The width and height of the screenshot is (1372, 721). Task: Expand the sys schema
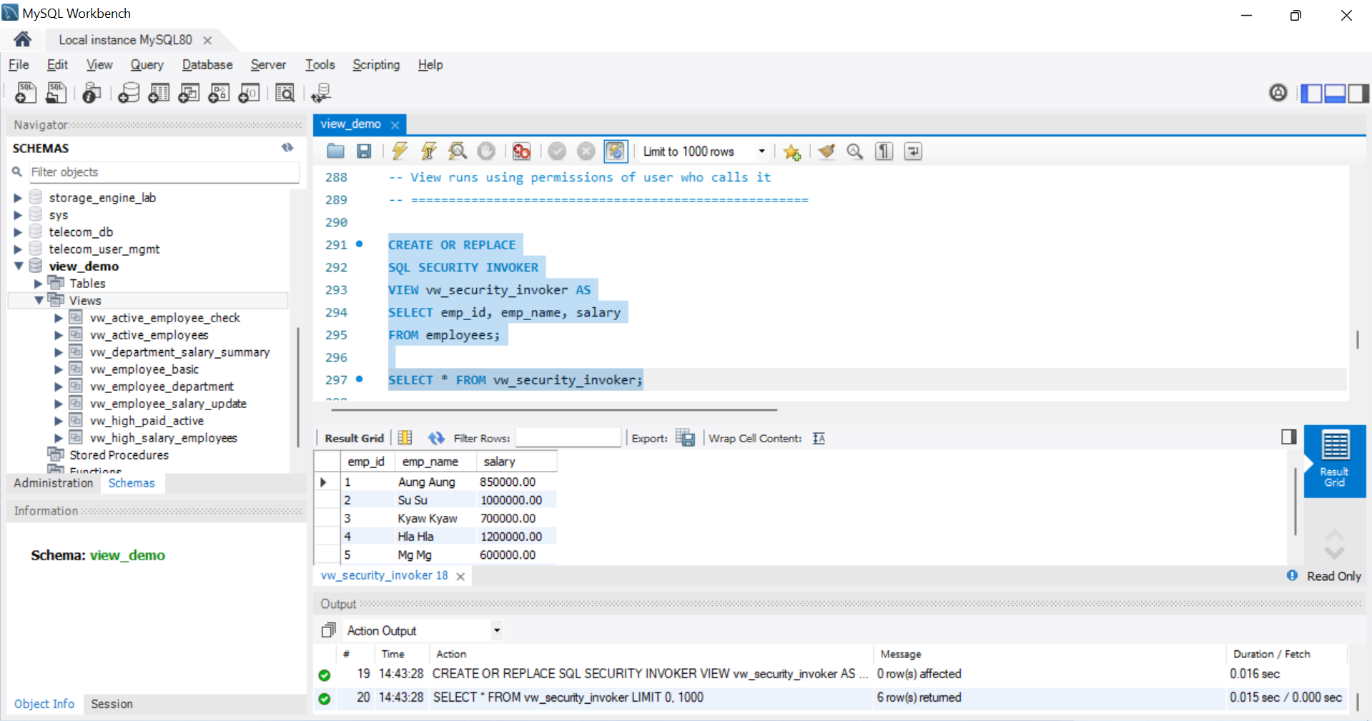[x=18, y=215]
